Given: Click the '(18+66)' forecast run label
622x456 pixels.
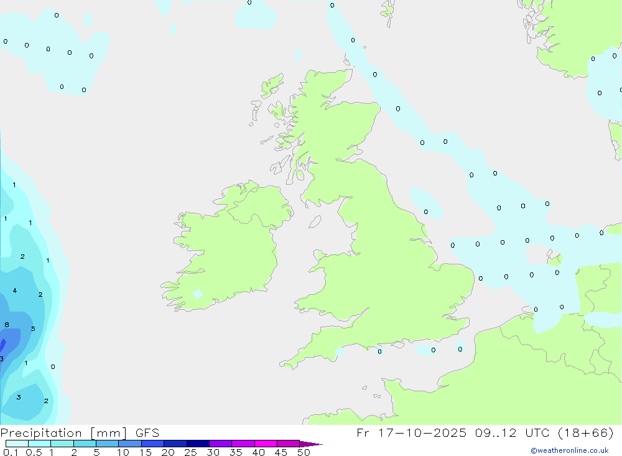Looking at the screenshot, I should [585, 432].
